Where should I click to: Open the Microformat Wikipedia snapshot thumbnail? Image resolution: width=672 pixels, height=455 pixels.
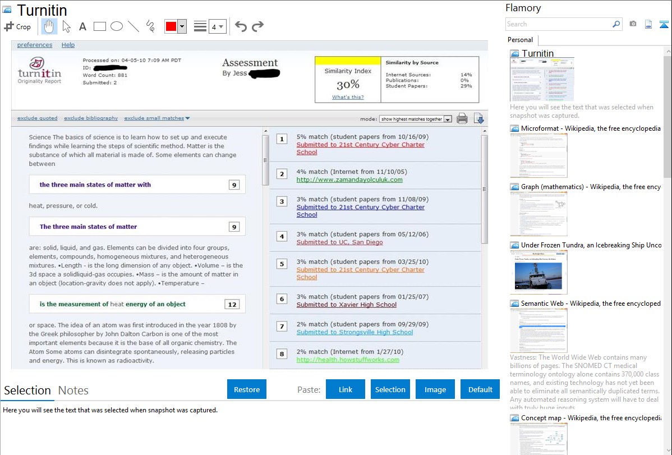[x=538, y=155]
